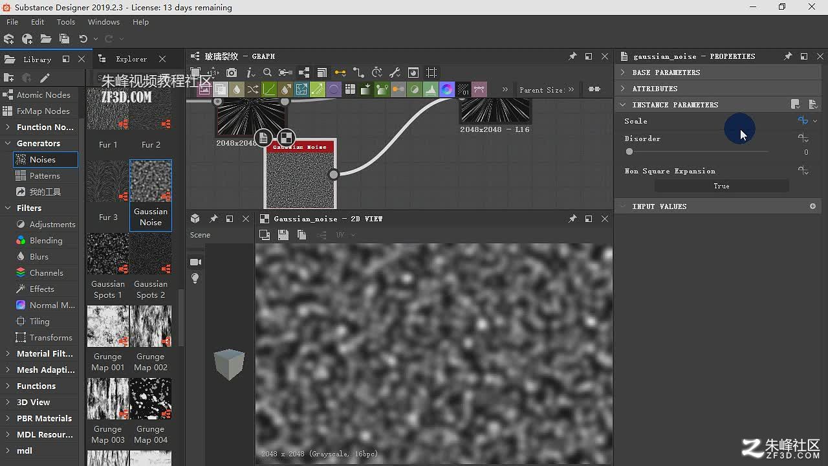Image resolution: width=828 pixels, height=466 pixels.
Task: Click the new Substance package icon
Action: coord(9,39)
